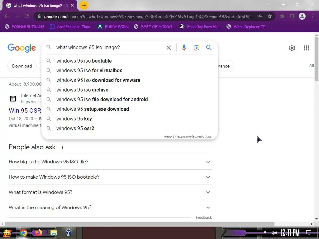Click the Internet Archive site icon
Image resolution: width=319 pixels, height=239 pixels.
tap(13, 99)
